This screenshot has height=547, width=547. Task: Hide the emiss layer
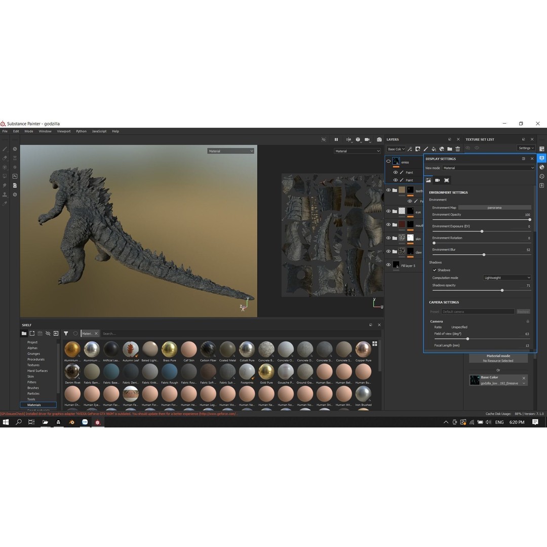pos(388,161)
